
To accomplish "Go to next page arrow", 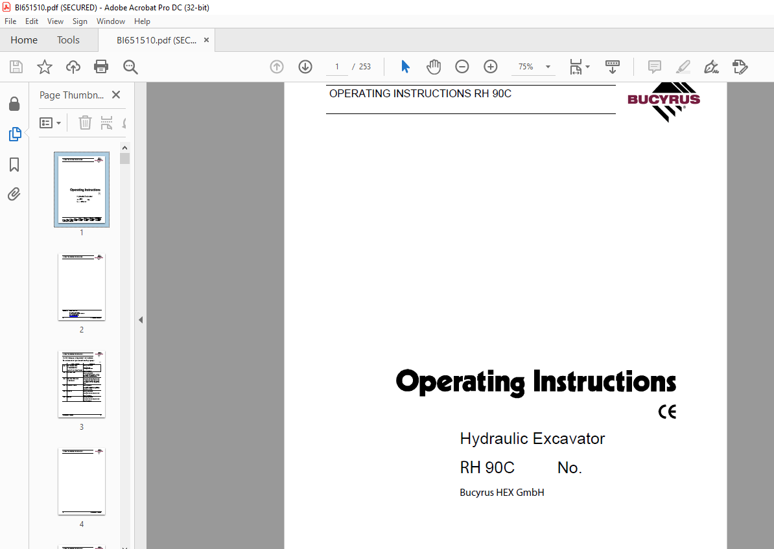I will tap(305, 67).
